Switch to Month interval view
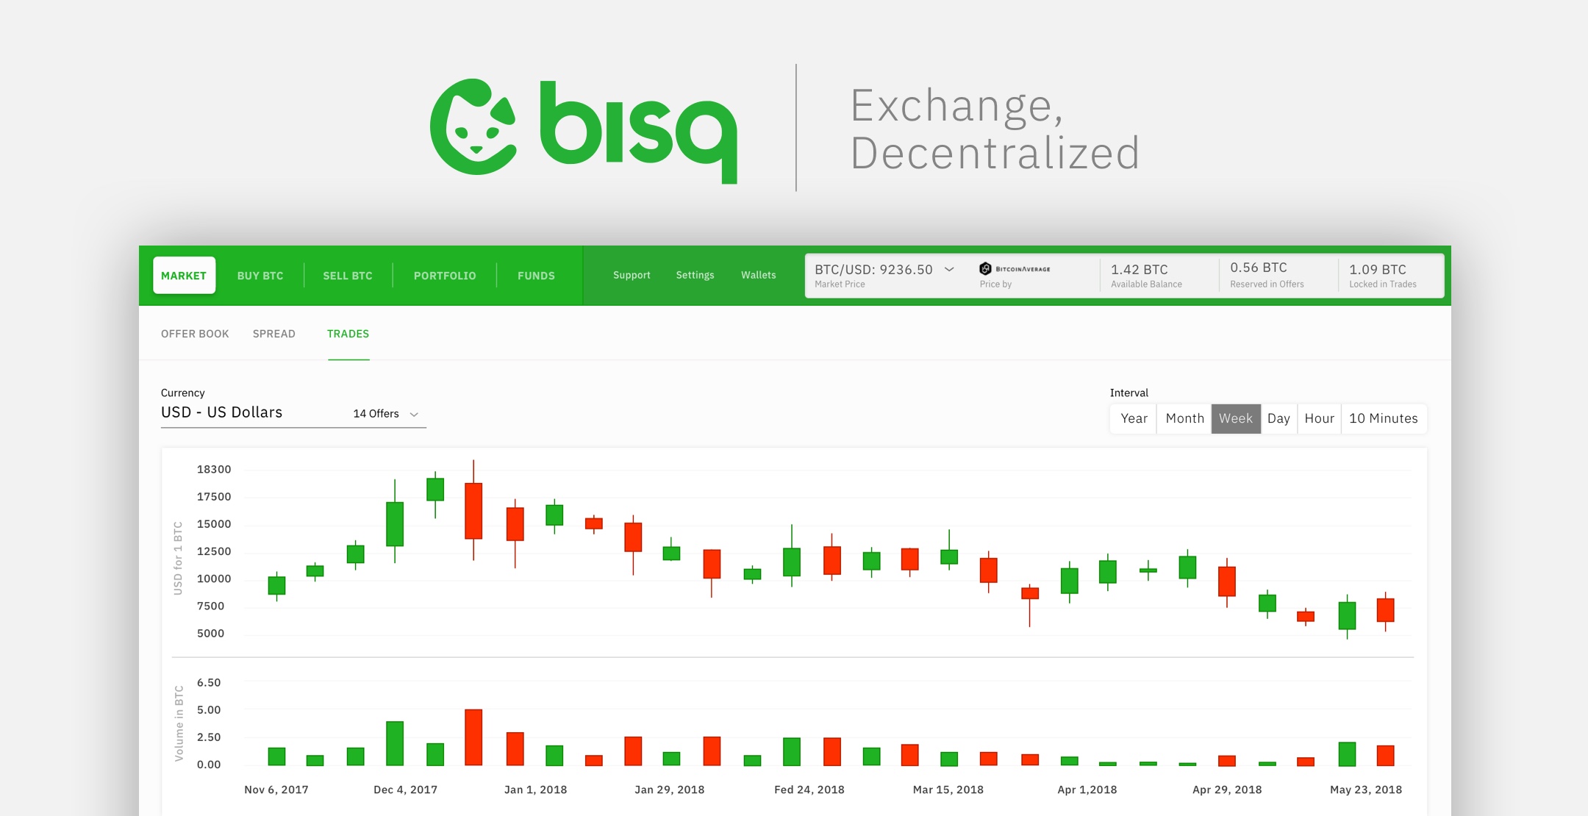1588x816 pixels. point(1177,416)
